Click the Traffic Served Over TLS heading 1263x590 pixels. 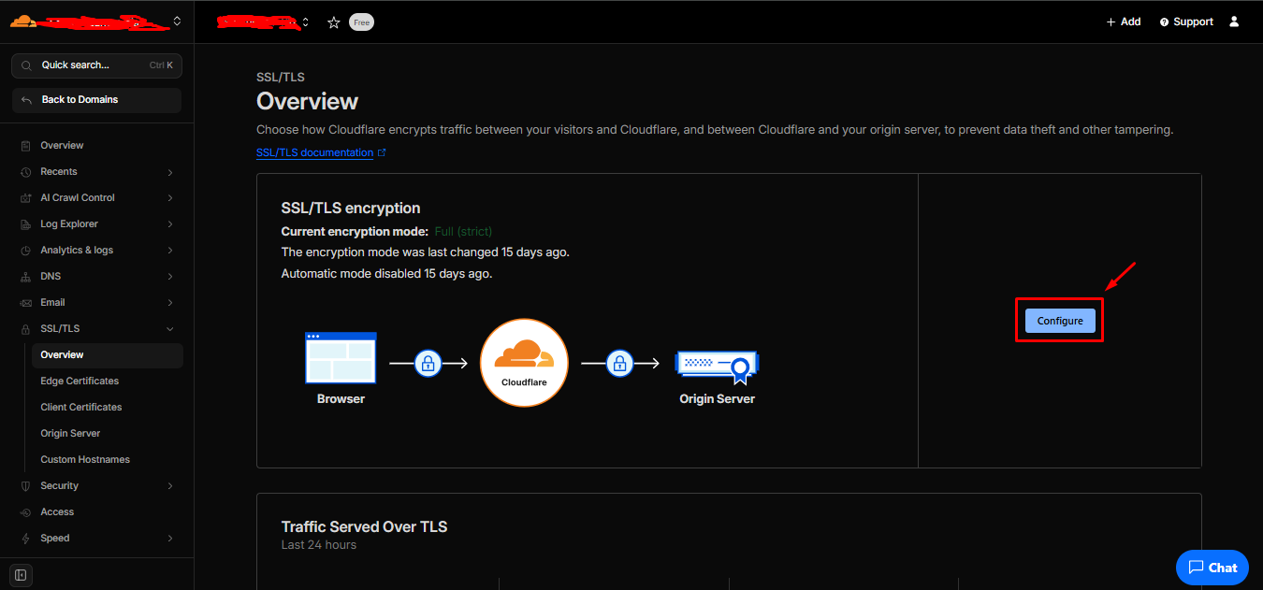[365, 527]
